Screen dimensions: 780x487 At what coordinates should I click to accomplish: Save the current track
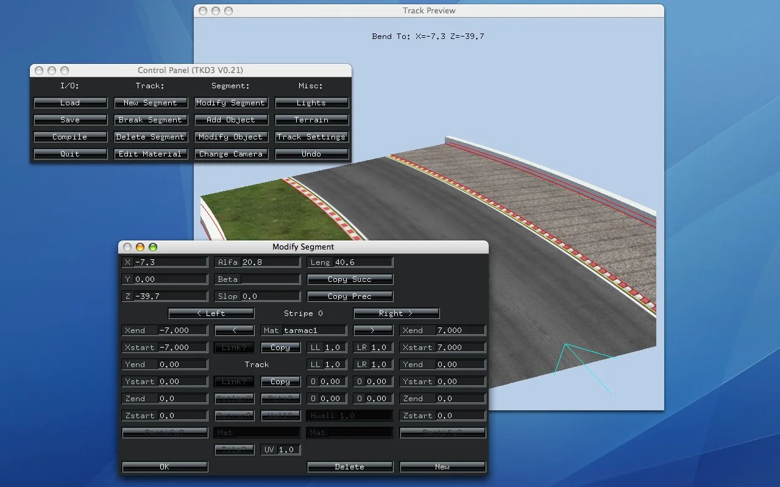tap(70, 119)
